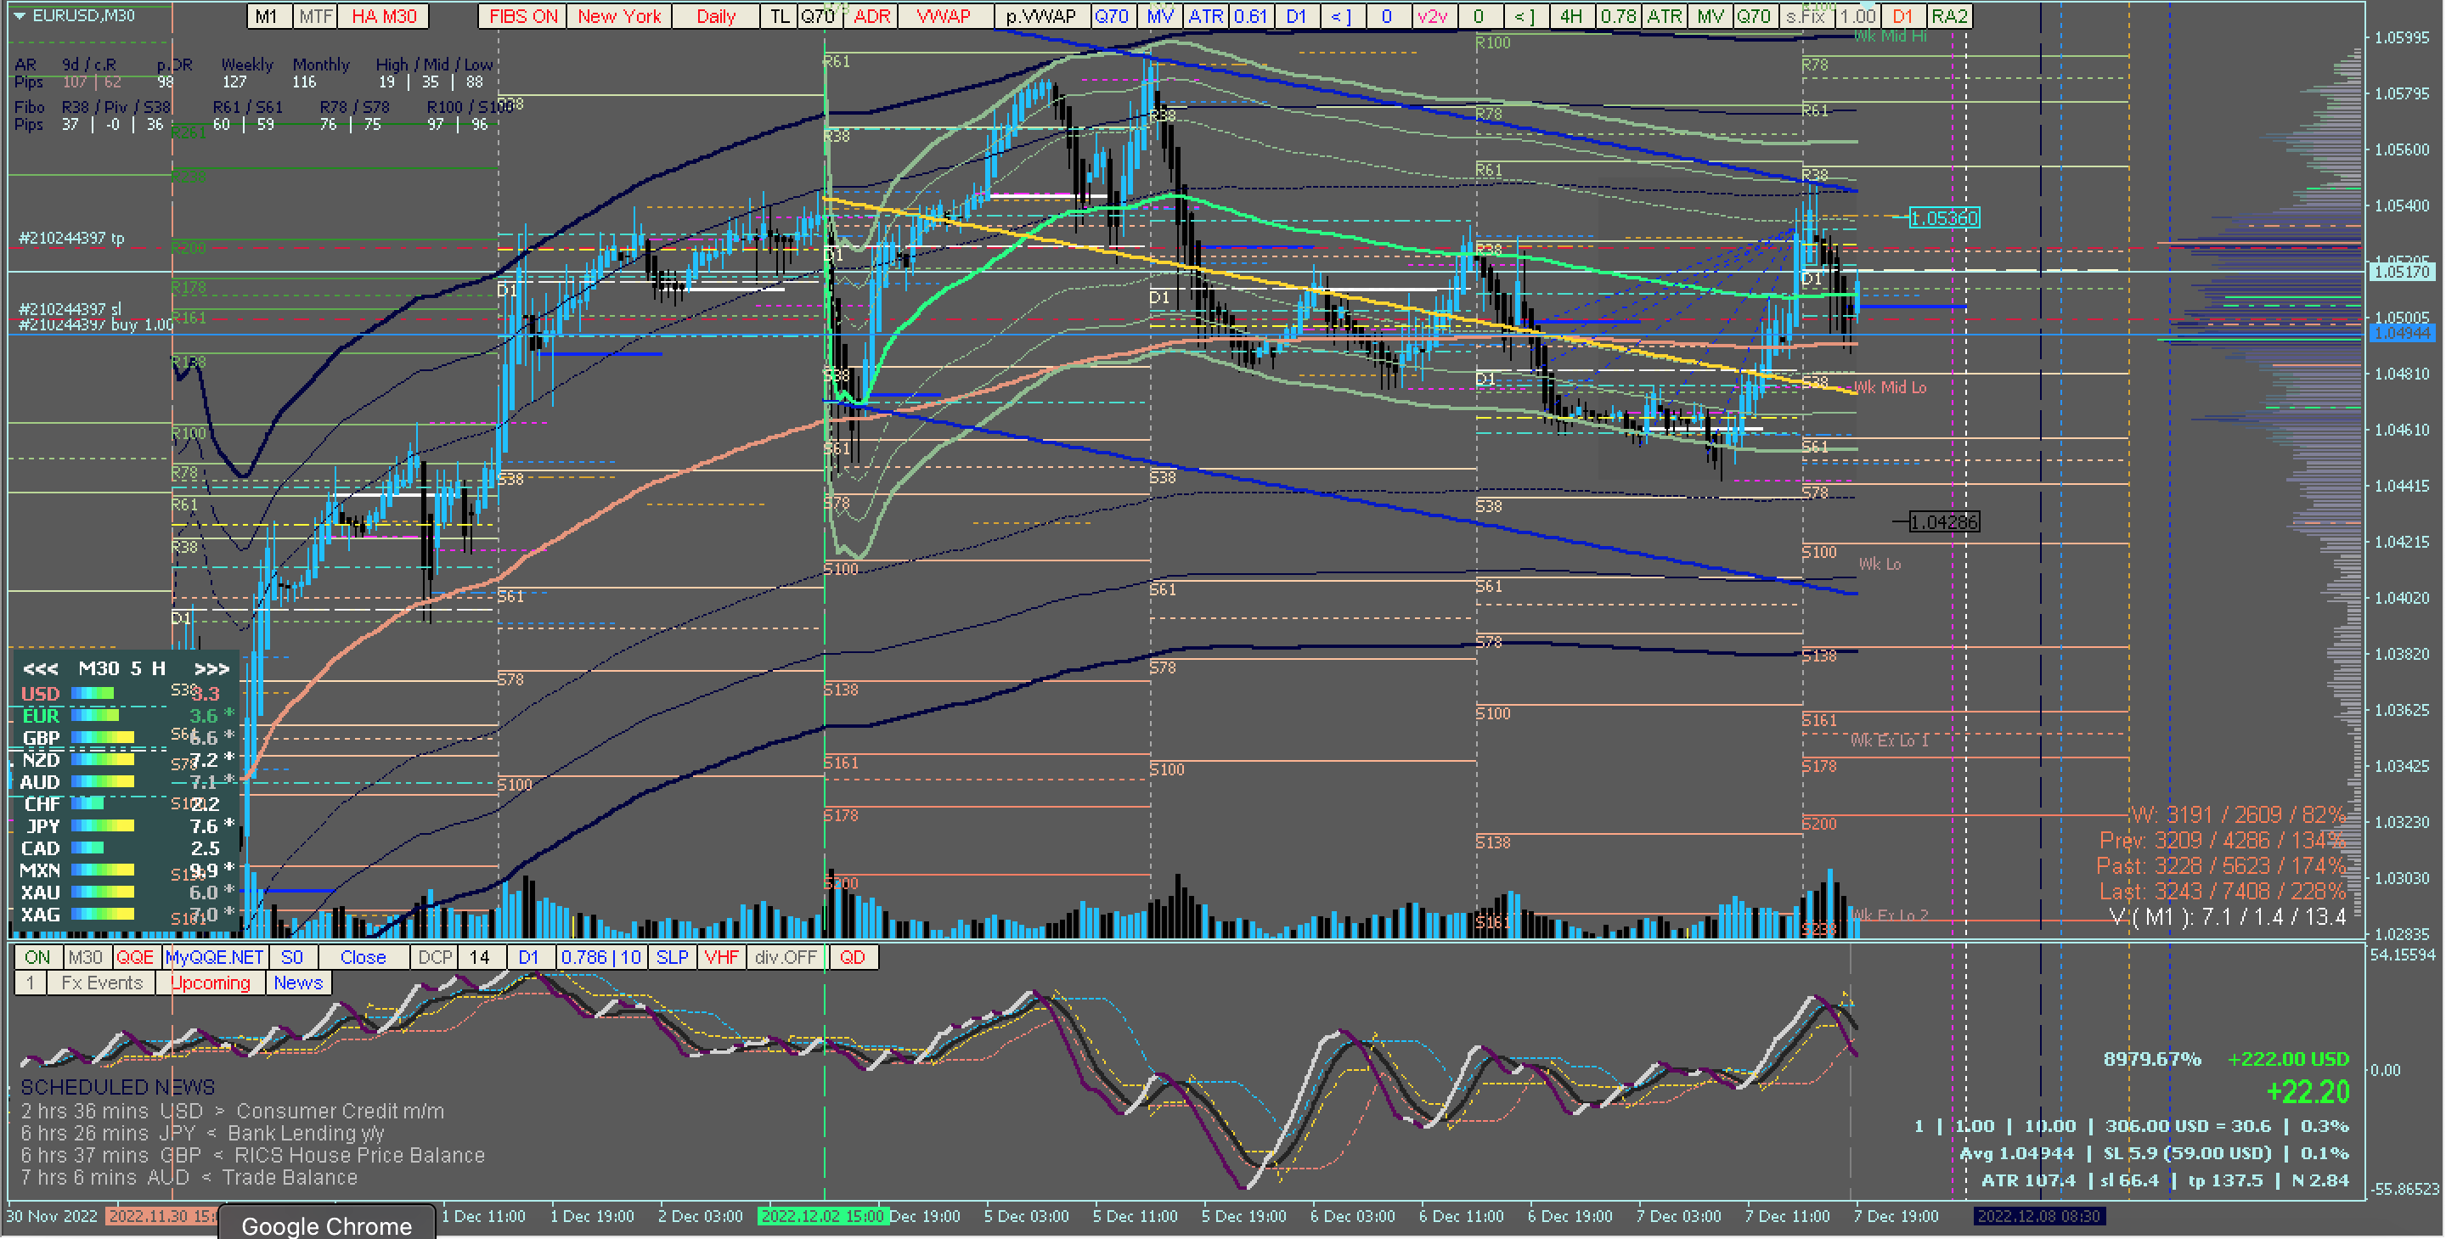Open the News tab
Screen dimensions: 2446x1239
click(298, 983)
